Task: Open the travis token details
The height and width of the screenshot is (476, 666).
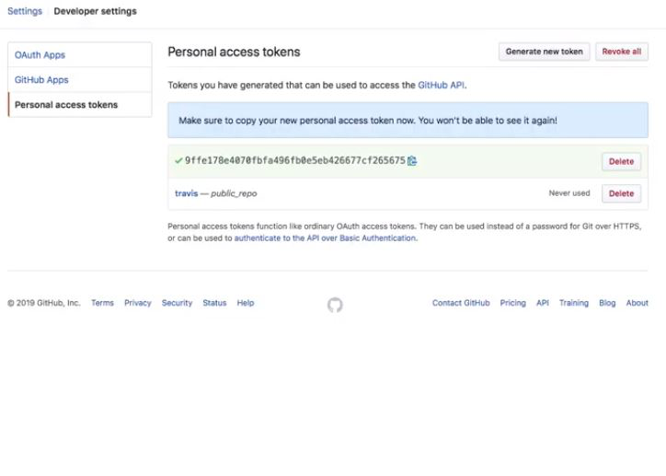Action: coord(187,193)
